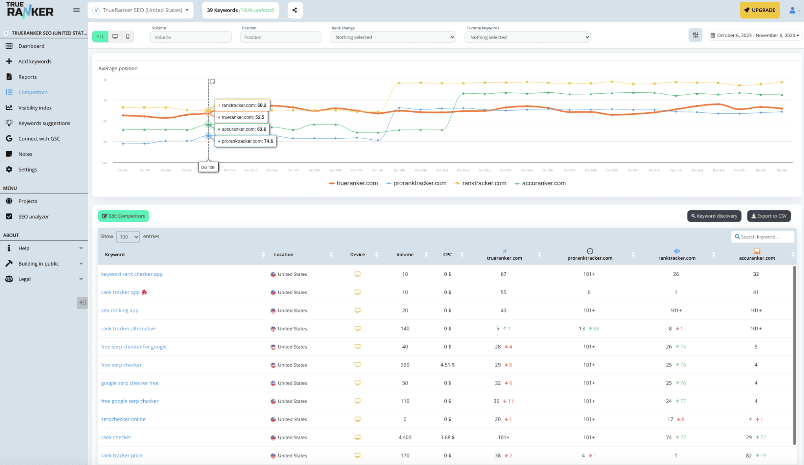Click the Position filter input
This screenshot has height=465, width=804.
point(281,37)
